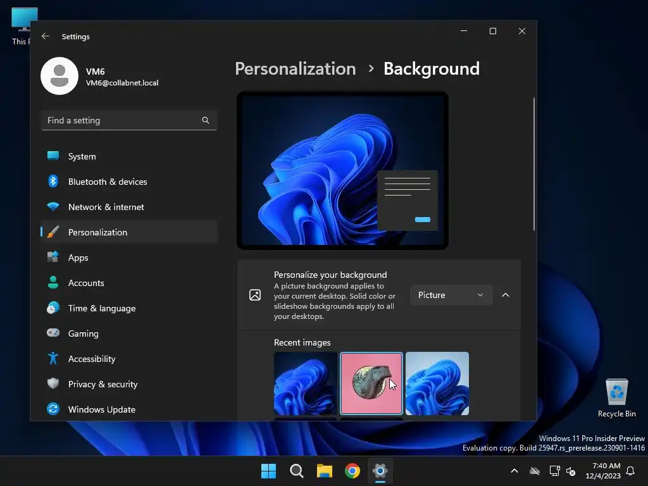Click the Network Wi-Fi icon in sidebar
The height and width of the screenshot is (486, 648).
coord(53,207)
